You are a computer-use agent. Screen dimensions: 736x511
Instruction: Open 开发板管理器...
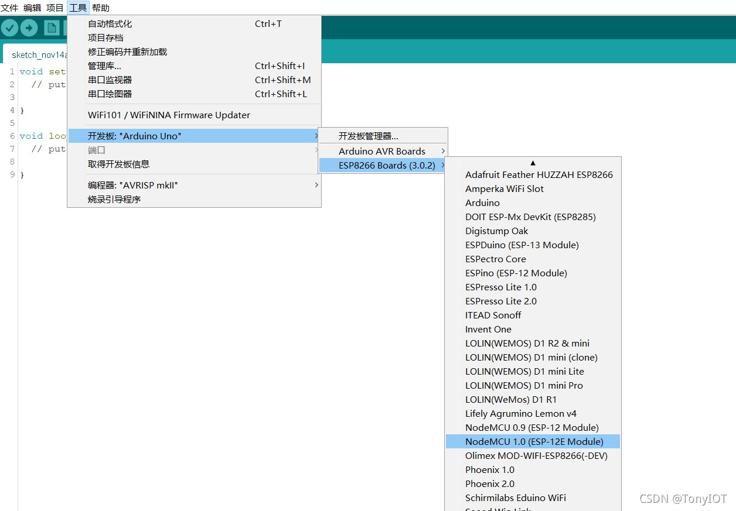[x=383, y=136]
